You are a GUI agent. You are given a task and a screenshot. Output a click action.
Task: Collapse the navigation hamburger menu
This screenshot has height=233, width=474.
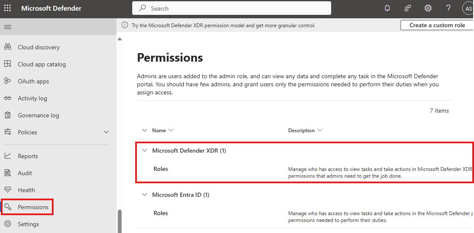tap(8, 27)
